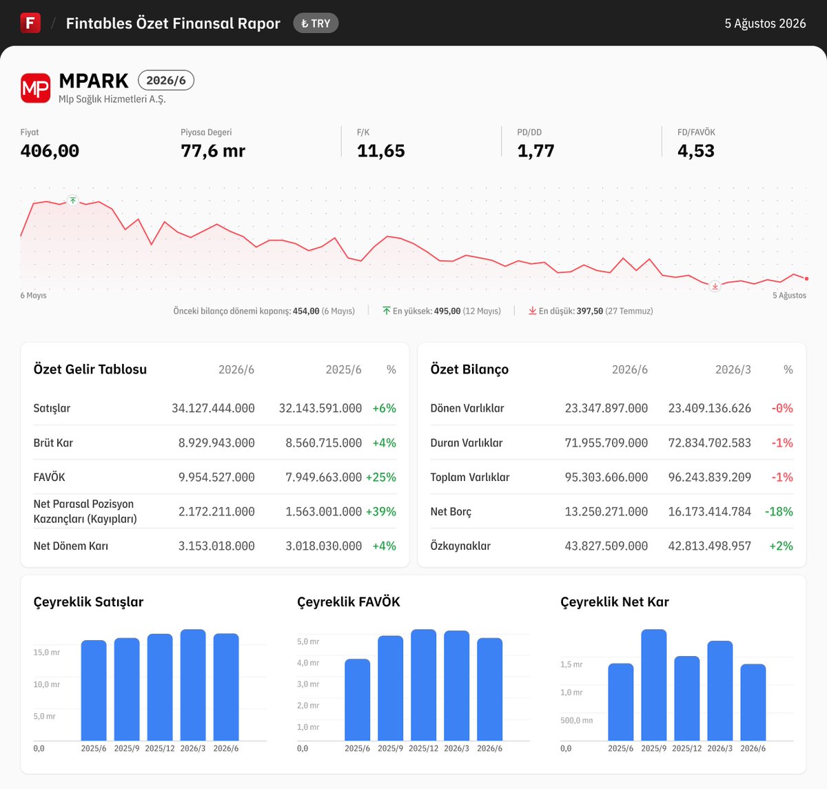Click the 2026/6 bar in Çeyreklik Net Kar
The width and height of the screenshot is (827, 789).
pyautogui.click(x=753, y=702)
